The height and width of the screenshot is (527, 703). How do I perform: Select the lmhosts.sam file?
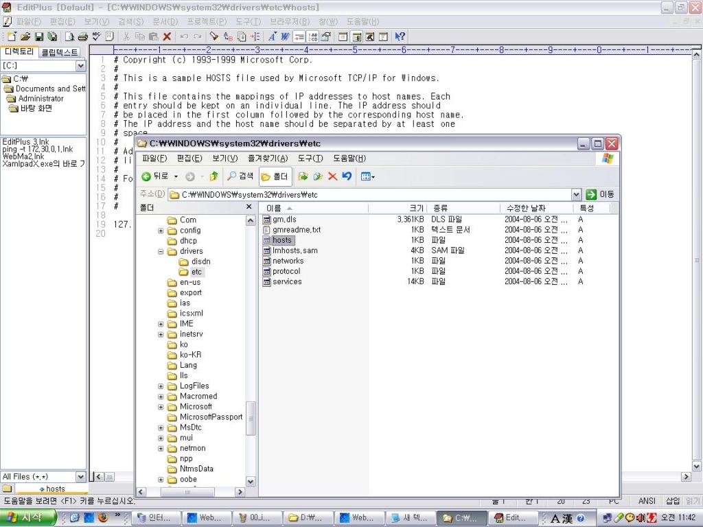point(295,250)
